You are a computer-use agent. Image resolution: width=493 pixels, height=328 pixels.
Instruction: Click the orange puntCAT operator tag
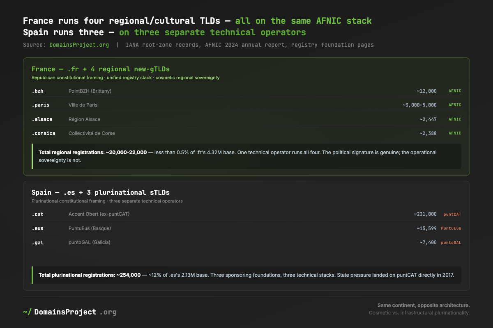[x=452, y=214]
